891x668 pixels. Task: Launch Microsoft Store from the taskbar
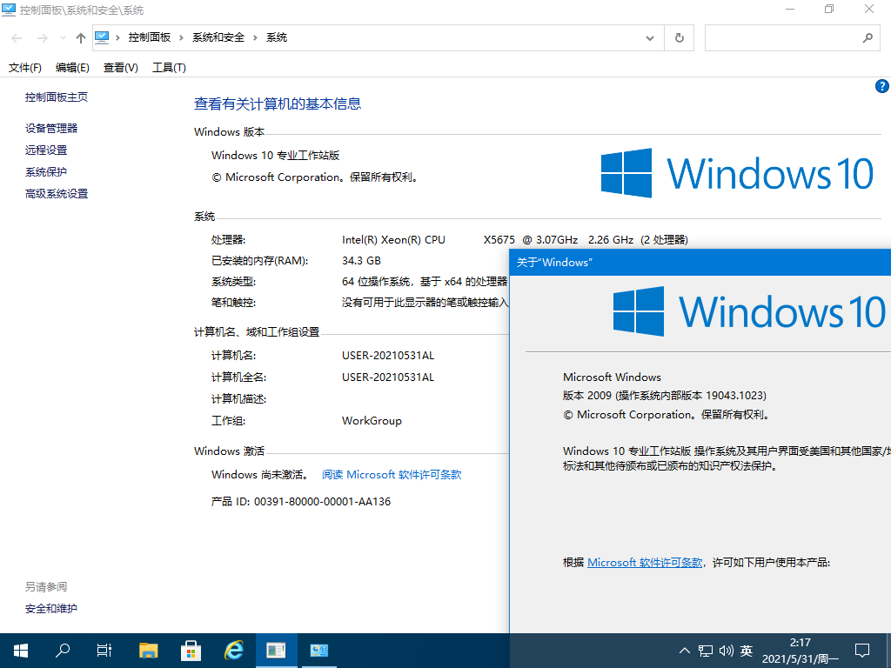click(x=191, y=650)
